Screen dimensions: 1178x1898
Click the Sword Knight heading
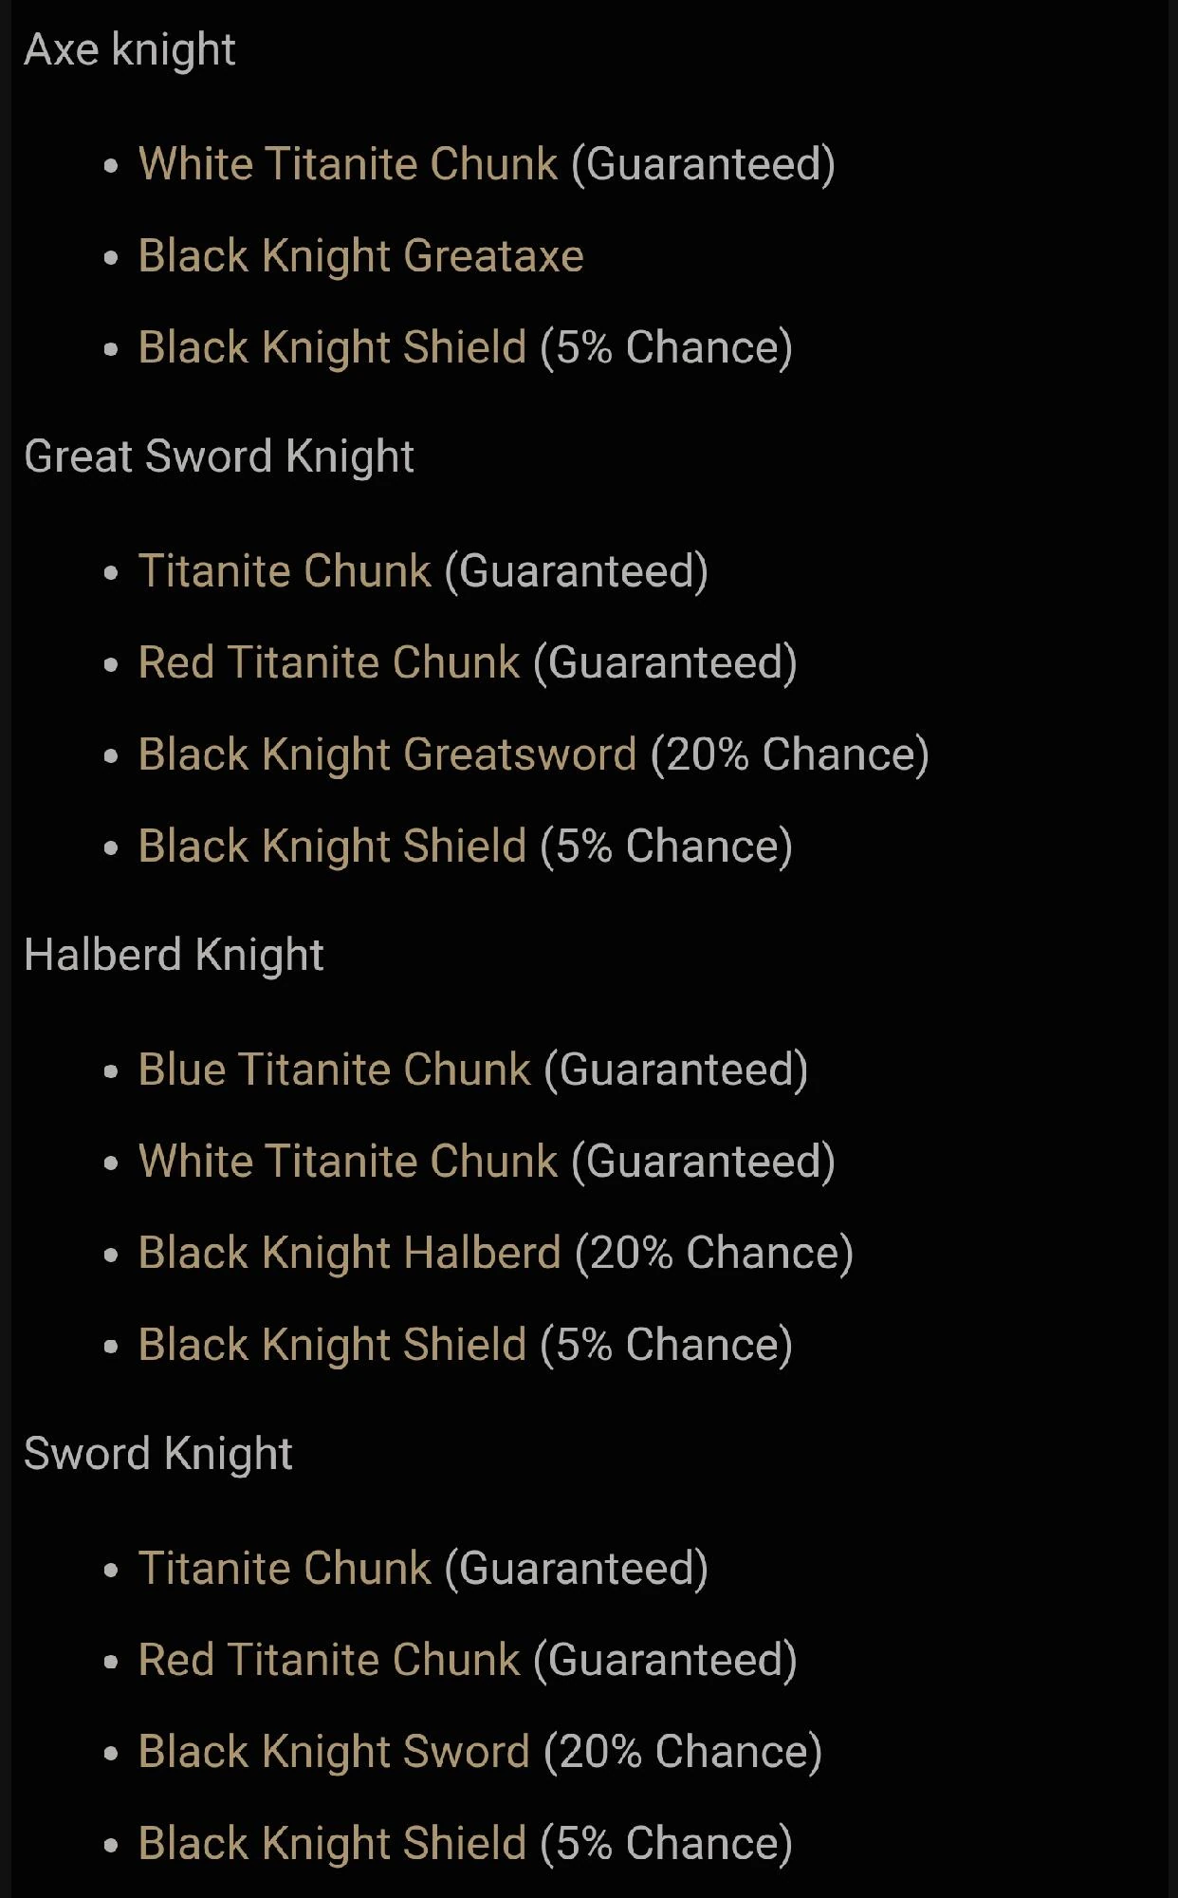point(158,1454)
